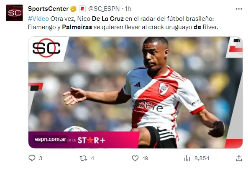The width and height of the screenshot is (248, 178).
Task: Click the like count number 19
Action: click(146, 158)
